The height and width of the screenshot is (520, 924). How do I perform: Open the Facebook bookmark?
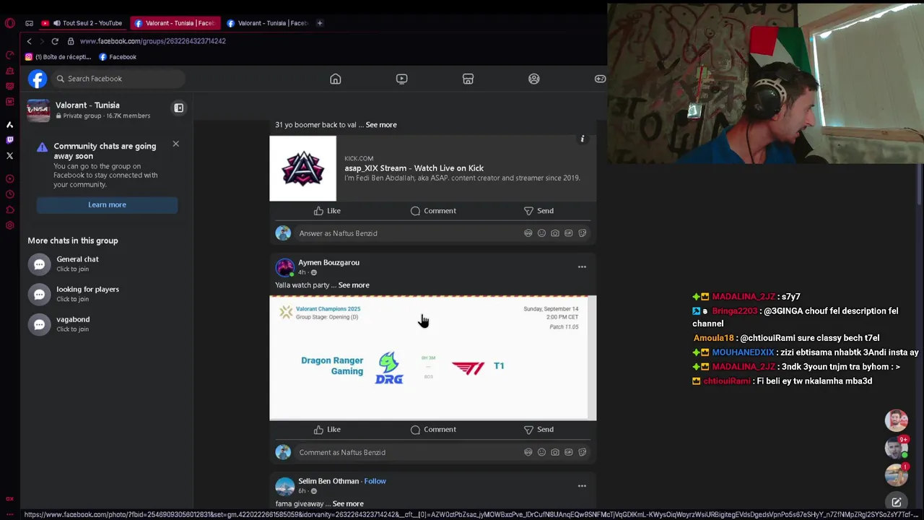[x=118, y=57]
